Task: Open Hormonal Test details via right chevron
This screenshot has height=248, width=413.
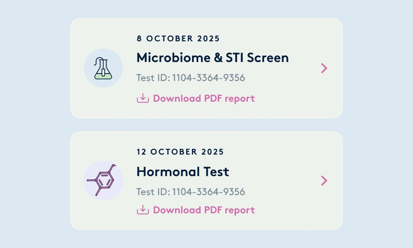Action: (324, 180)
